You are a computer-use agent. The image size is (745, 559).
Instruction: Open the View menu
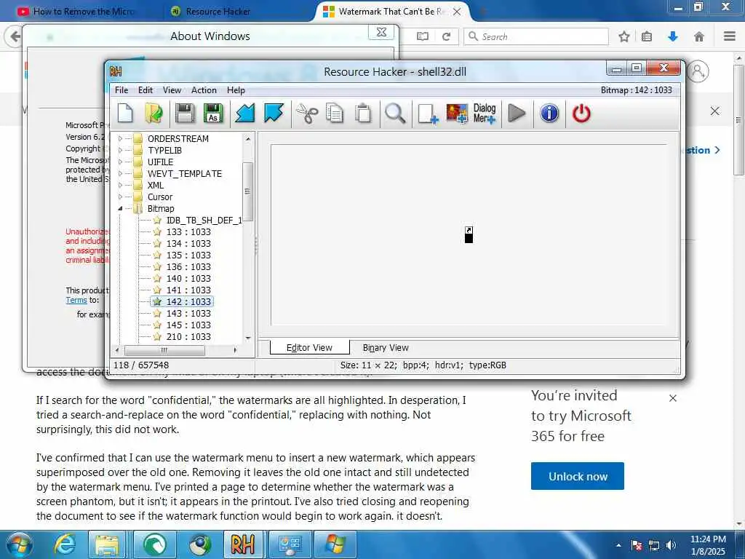click(x=172, y=90)
